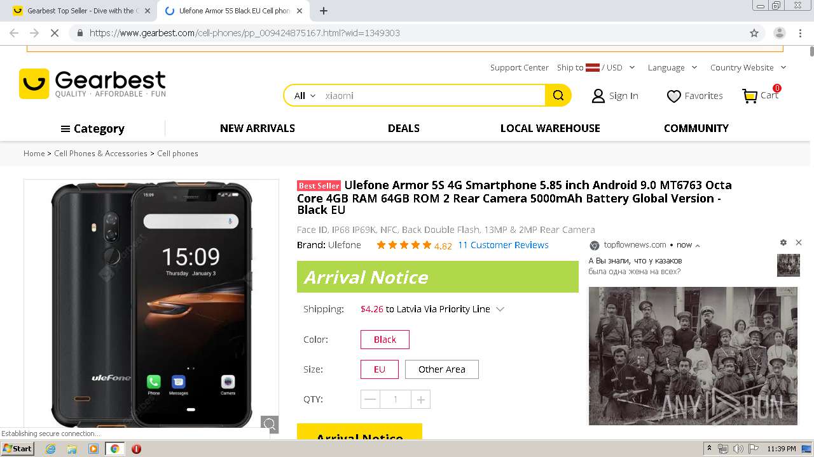Open the Category menu

coord(93,129)
